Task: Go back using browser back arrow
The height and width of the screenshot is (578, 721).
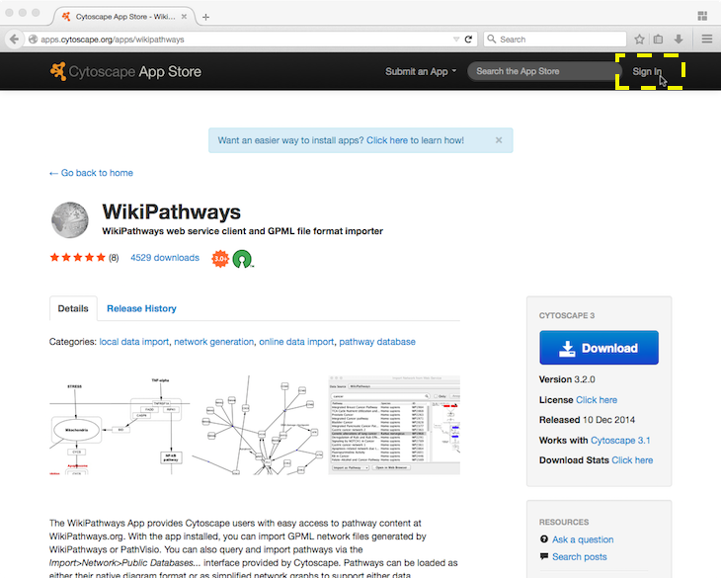Action: pyautogui.click(x=14, y=40)
